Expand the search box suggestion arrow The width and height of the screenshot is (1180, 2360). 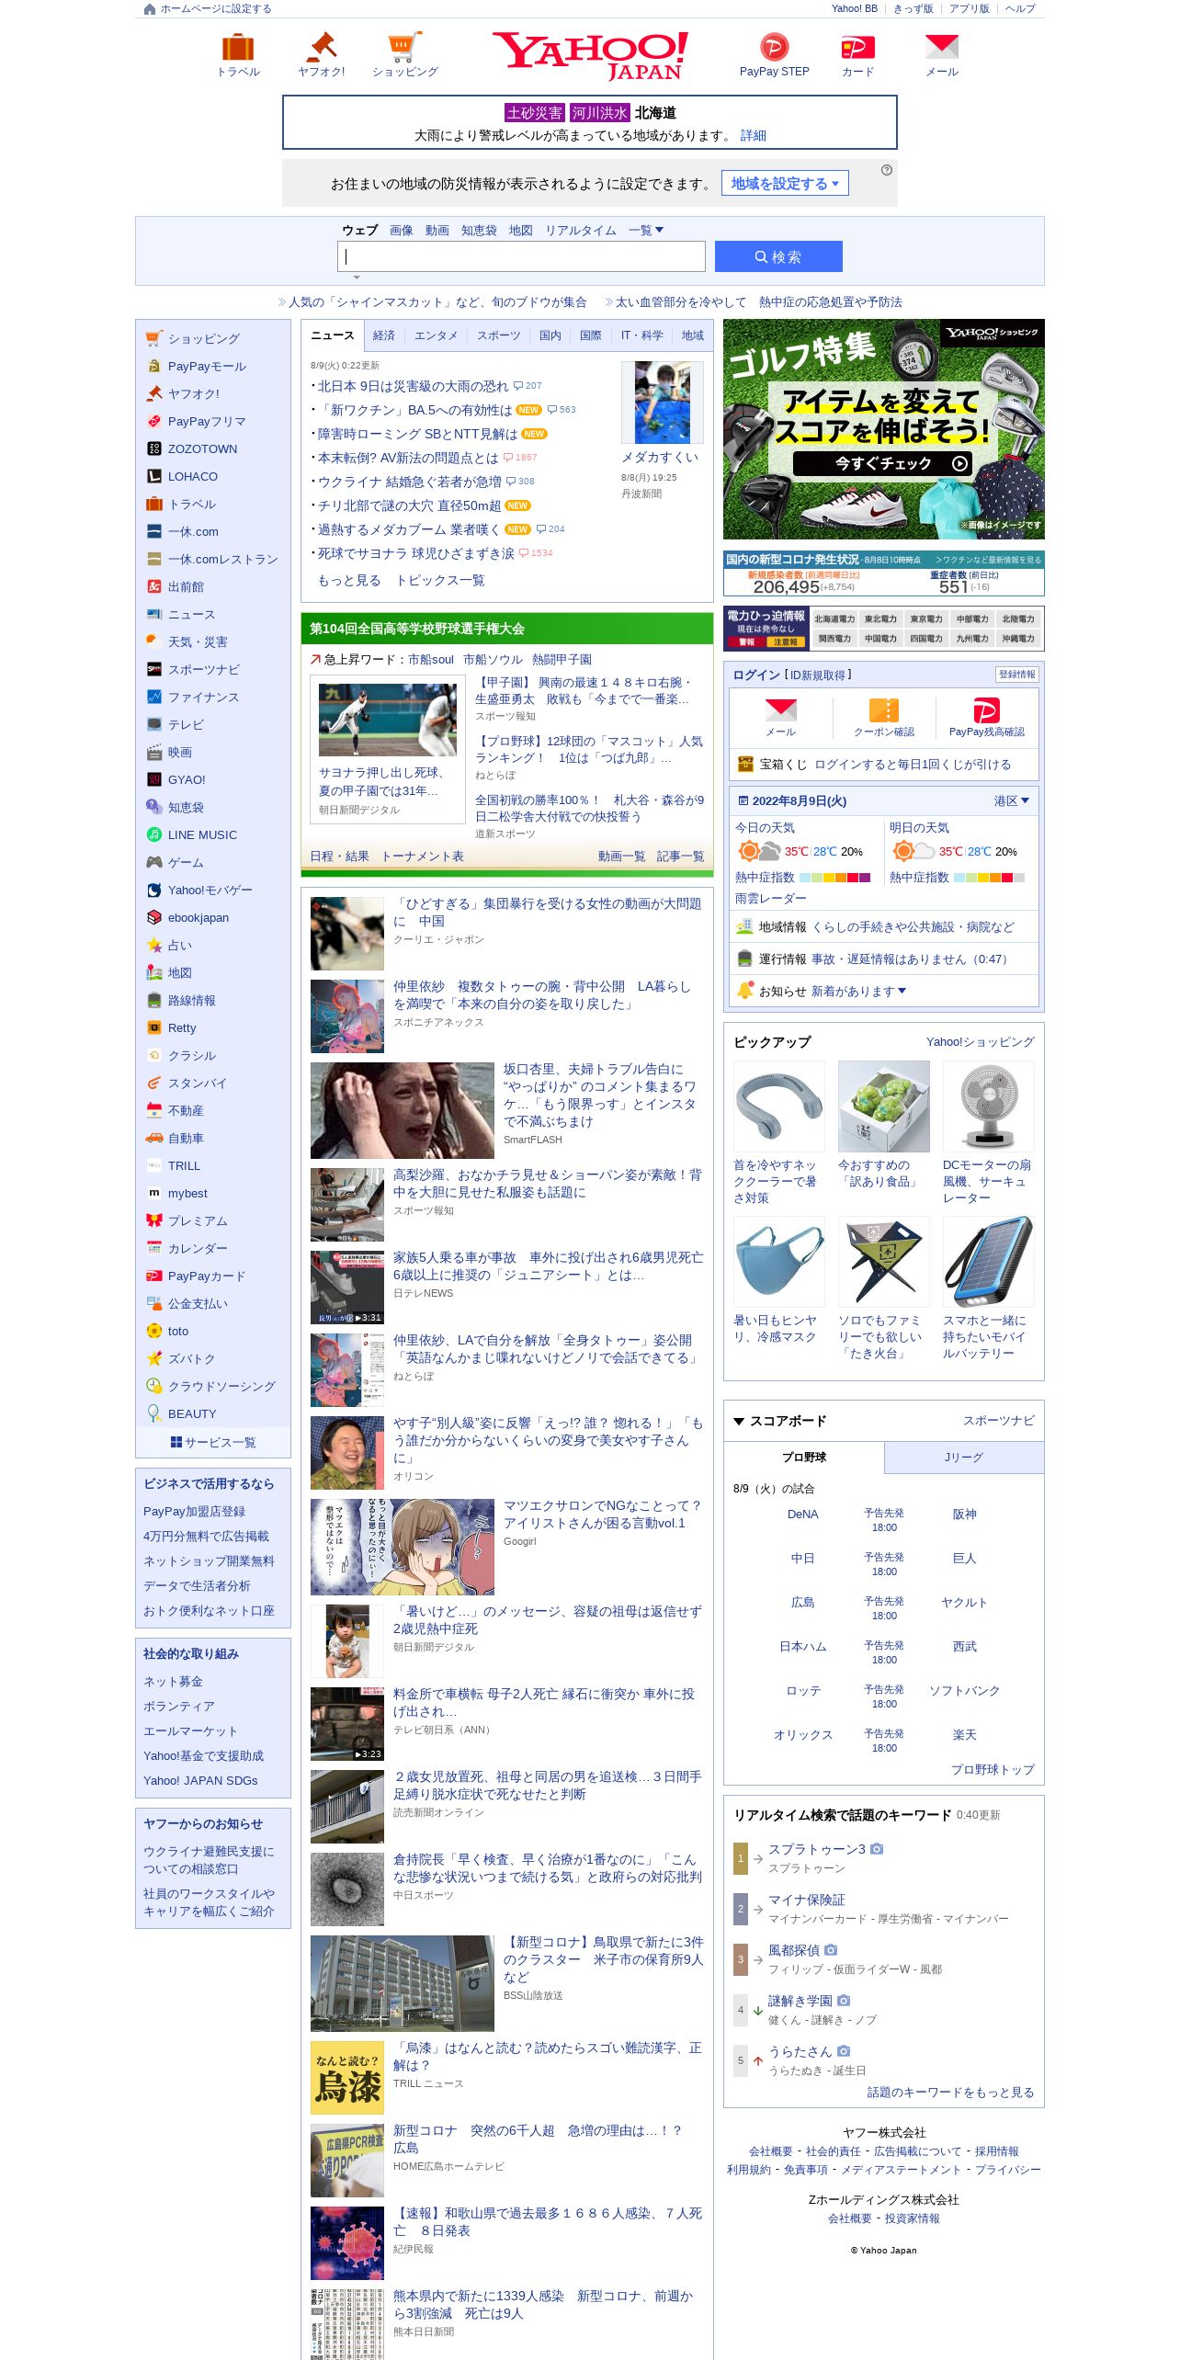(x=357, y=277)
